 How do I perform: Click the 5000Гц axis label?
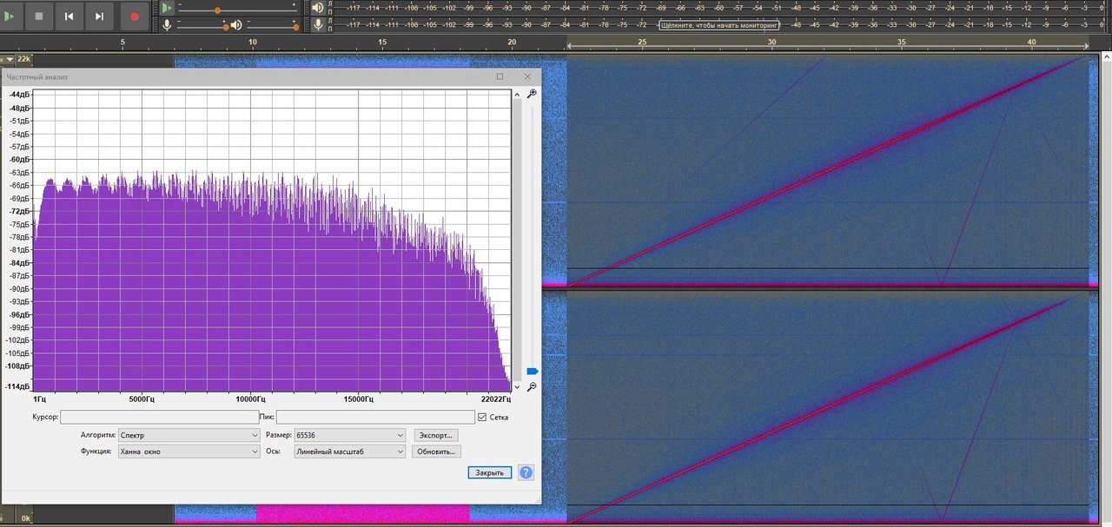point(142,399)
